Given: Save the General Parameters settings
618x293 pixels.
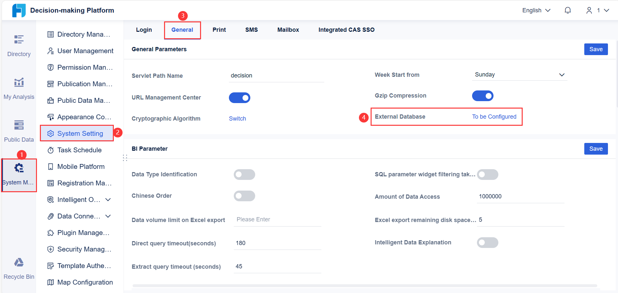Looking at the screenshot, I should click(x=596, y=49).
